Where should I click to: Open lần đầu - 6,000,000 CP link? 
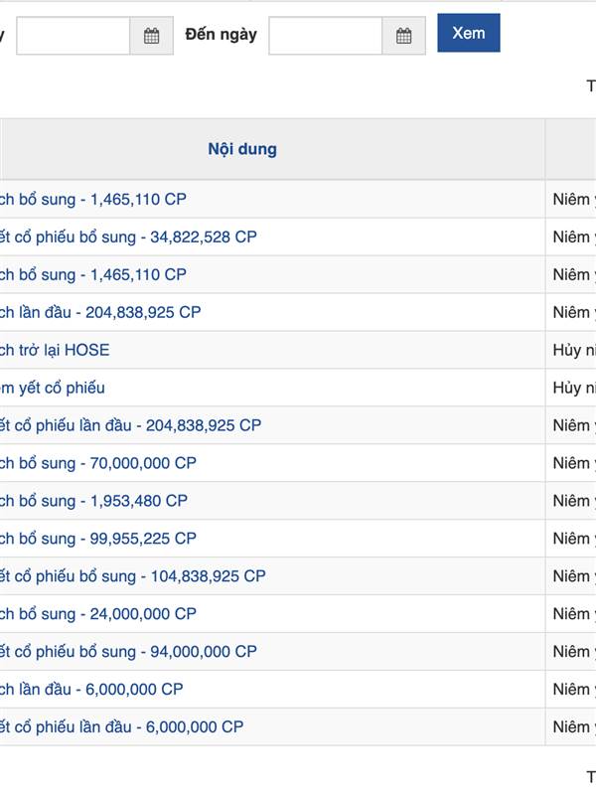click(x=91, y=690)
